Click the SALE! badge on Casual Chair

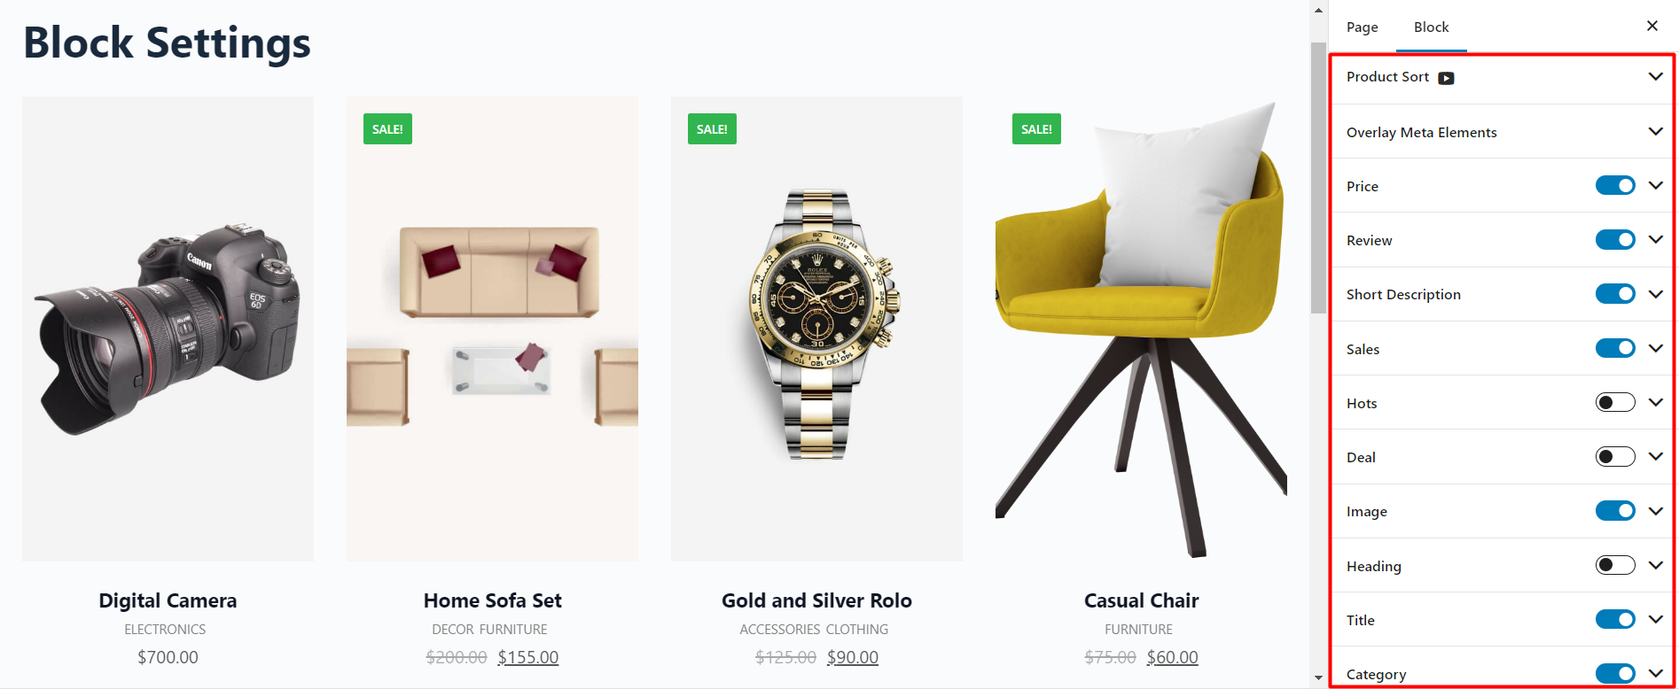point(1036,129)
